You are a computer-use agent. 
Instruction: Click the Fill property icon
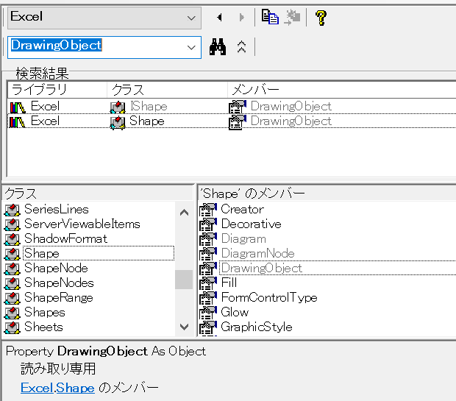[208, 283]
